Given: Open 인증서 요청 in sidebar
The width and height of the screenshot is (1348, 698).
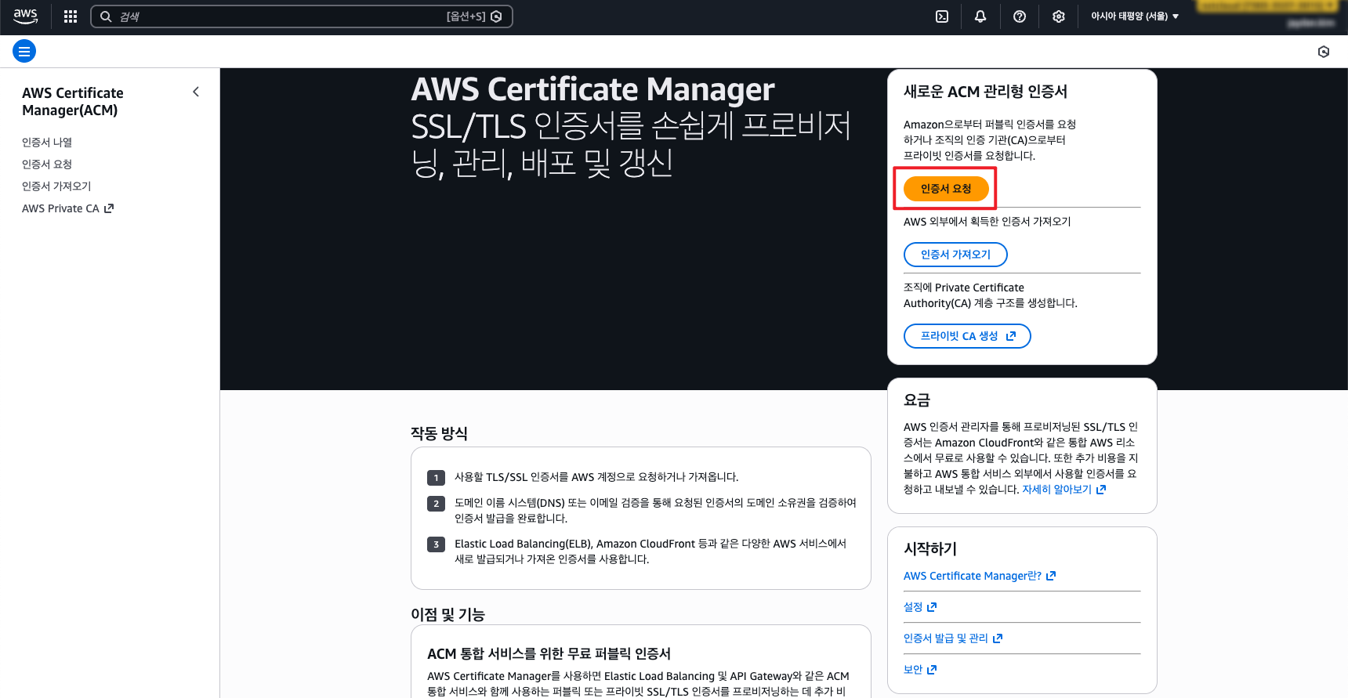Looking at the screenshot, I should pos(47,164).
